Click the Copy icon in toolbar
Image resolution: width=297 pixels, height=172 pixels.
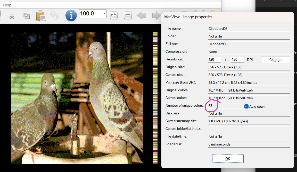click(x=26, y=15)
